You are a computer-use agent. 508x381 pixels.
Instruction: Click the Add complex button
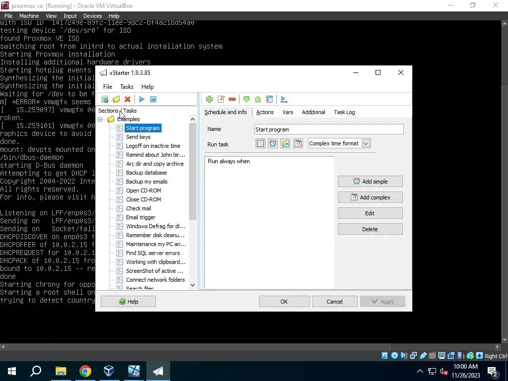370,197
